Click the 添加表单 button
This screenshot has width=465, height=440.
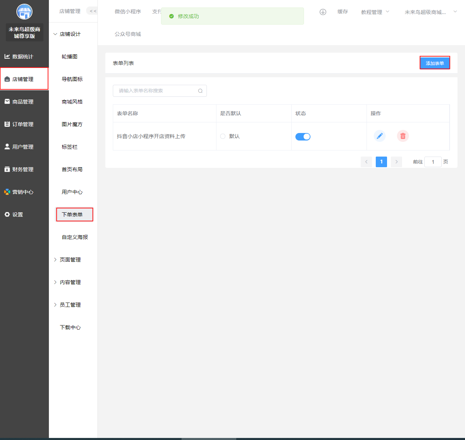(435, 63)
